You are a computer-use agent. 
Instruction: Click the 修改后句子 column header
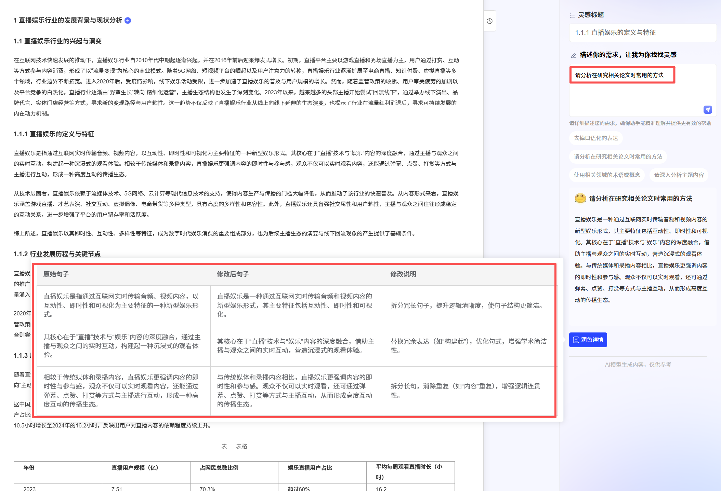[x=233, y=274]
